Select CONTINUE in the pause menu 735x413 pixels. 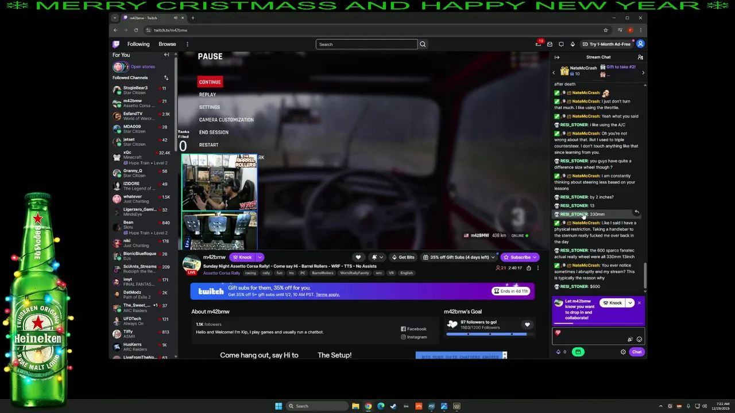[x=210, y=82]
